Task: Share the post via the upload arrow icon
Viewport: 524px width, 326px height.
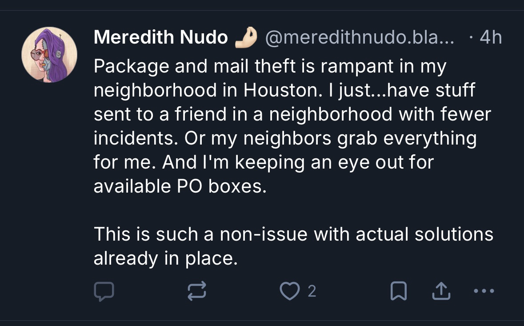Action: 439,291
